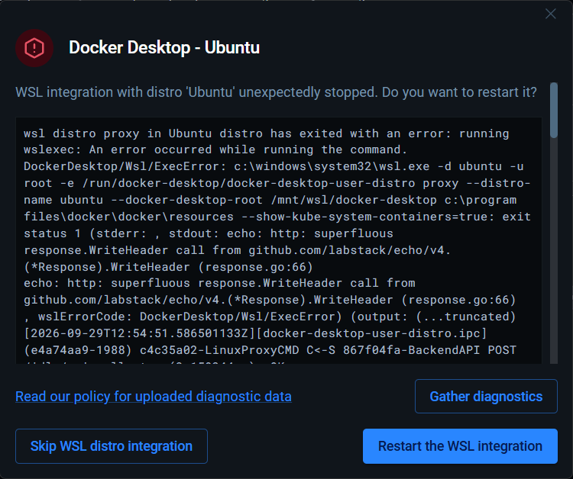This screenshot has width=573, height=479.
Task: Restart the WSL integration
Action: pos(460,445)
